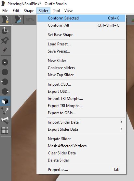Screen dimensions: 134x181
Task: Select the Mask brush pencil tool
Action: (5, 50)
